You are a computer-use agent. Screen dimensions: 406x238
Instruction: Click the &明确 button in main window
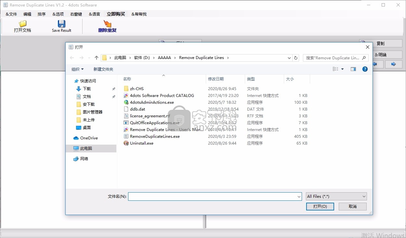[x=381, y=55]
